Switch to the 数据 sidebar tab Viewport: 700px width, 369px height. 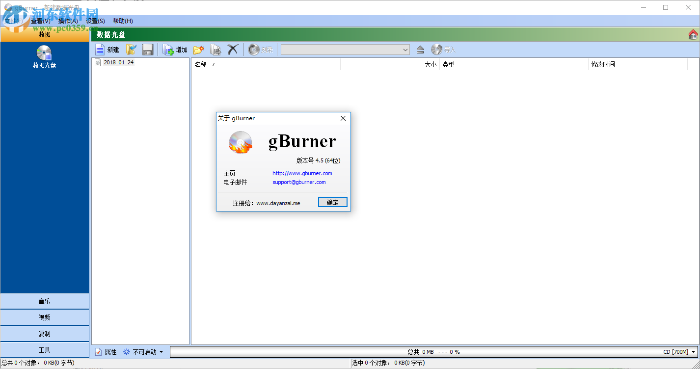point(45,34)
